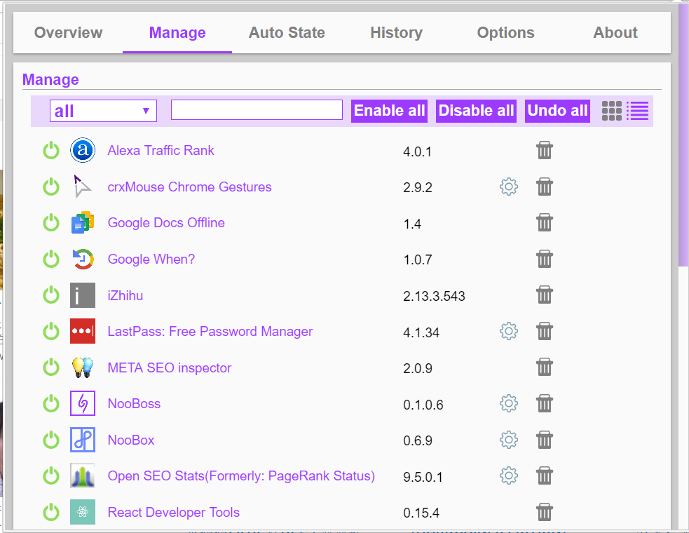Turn off Google When? extension
Image resolution: width=689 pixels, height=533 pixels.
(x=51, y=259)
